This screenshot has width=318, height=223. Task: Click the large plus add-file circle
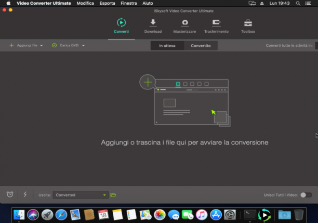click(x=148, y=82)
